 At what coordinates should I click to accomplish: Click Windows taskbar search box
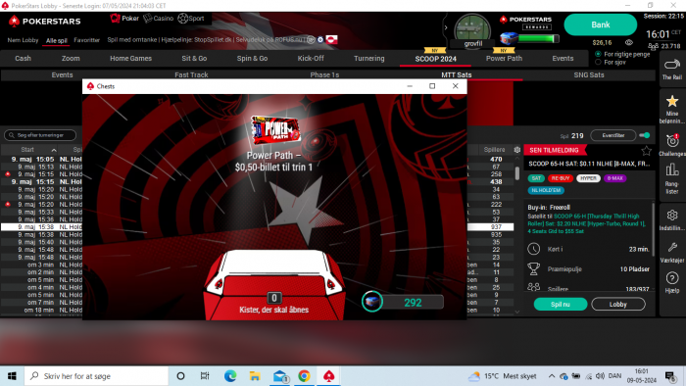pos(95,376)
